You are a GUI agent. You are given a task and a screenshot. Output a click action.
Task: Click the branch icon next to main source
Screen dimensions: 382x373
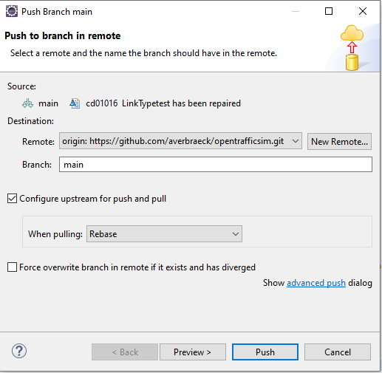coord(27,103)
